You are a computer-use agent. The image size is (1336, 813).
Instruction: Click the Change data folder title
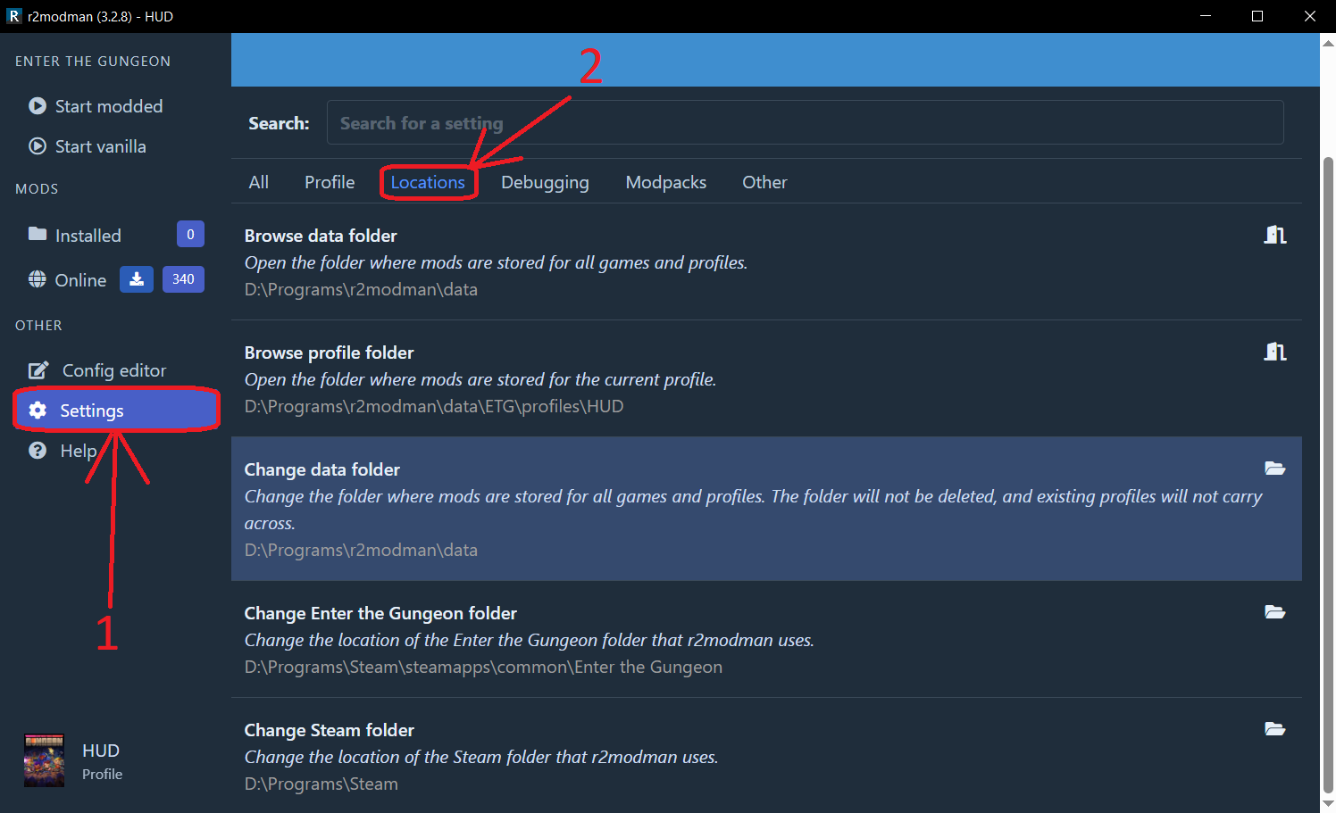pos(322,469)
